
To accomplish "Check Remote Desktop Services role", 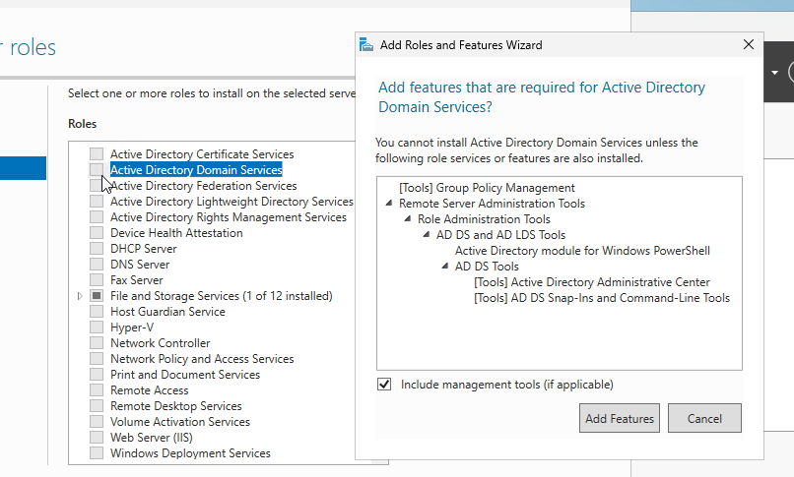I will [x=97, y=406].
